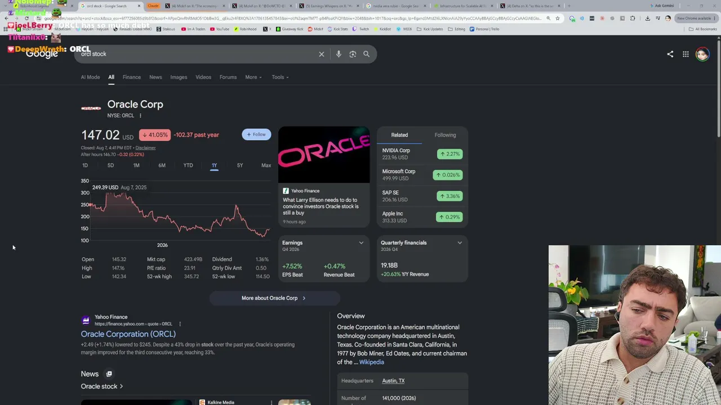The image size is (721, 405).
Task: Select the 5D chart range
Action: click(x=110, y=165)
